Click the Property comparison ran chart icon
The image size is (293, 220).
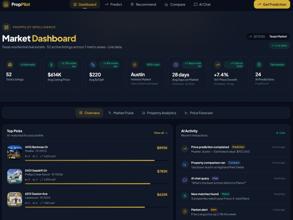pos(185,165)
